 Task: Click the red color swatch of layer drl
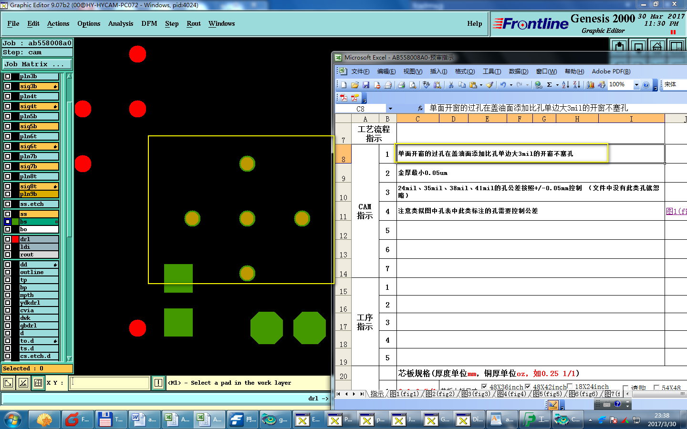[x=15, y=239]
